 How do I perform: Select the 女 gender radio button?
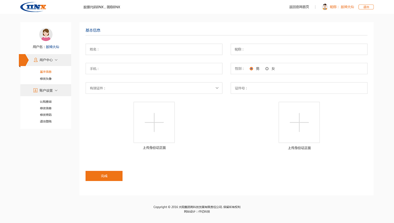[267, 69]
